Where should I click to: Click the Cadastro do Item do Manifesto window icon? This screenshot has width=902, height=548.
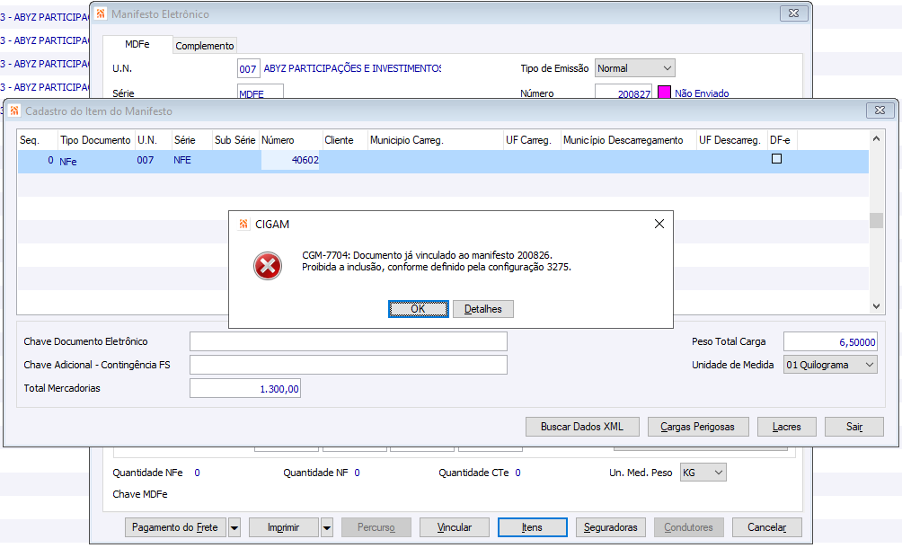click(14, 110)
